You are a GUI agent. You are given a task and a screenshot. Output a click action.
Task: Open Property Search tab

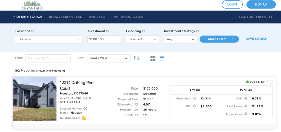pos(27,17)
